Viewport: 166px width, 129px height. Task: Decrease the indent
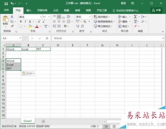(x=54, y=26)
